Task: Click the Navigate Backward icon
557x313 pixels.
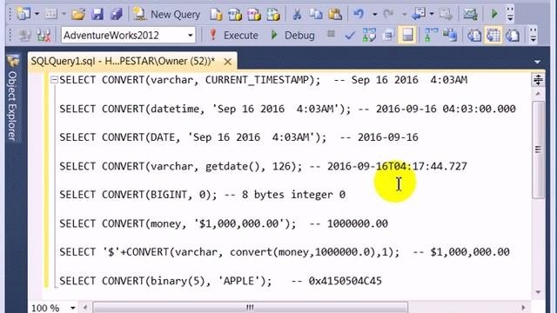Action: [419, 14]
